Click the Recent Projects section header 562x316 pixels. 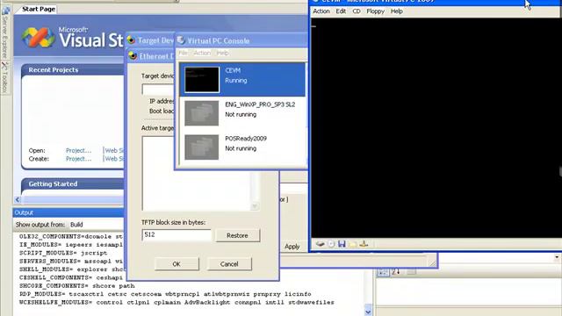[x=72, y=70]
